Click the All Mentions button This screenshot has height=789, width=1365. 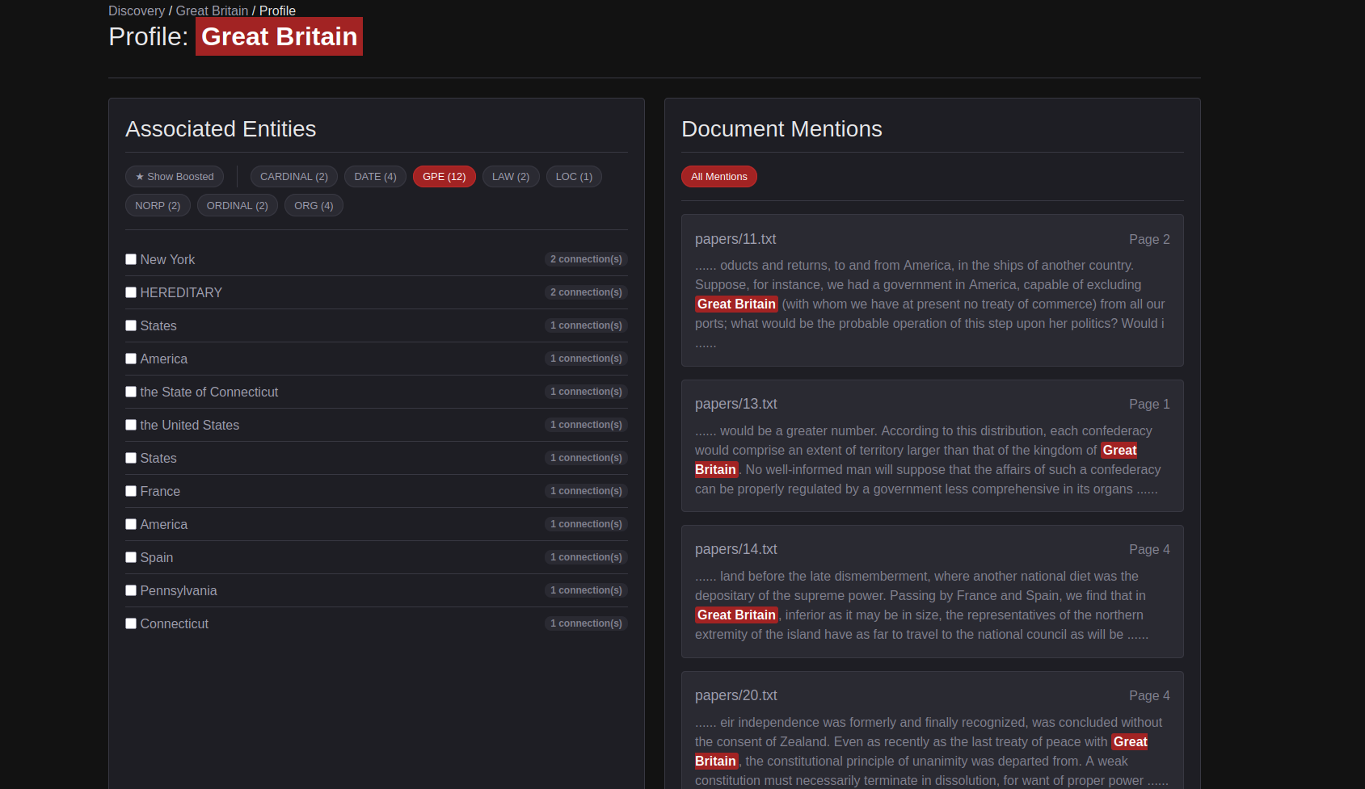718,177
